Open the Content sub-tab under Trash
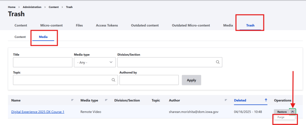 pyautogui.click(x=20, y=37)
